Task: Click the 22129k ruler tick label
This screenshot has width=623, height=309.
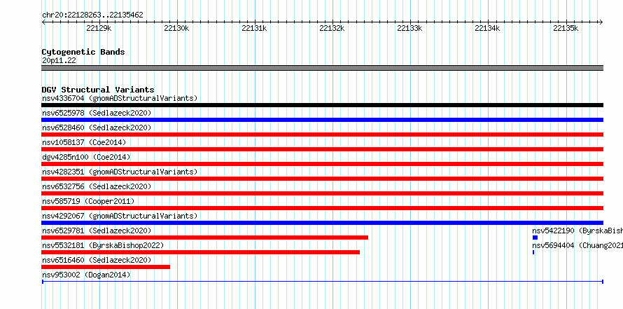Action: pyautogui.click(x=99, y=29)
